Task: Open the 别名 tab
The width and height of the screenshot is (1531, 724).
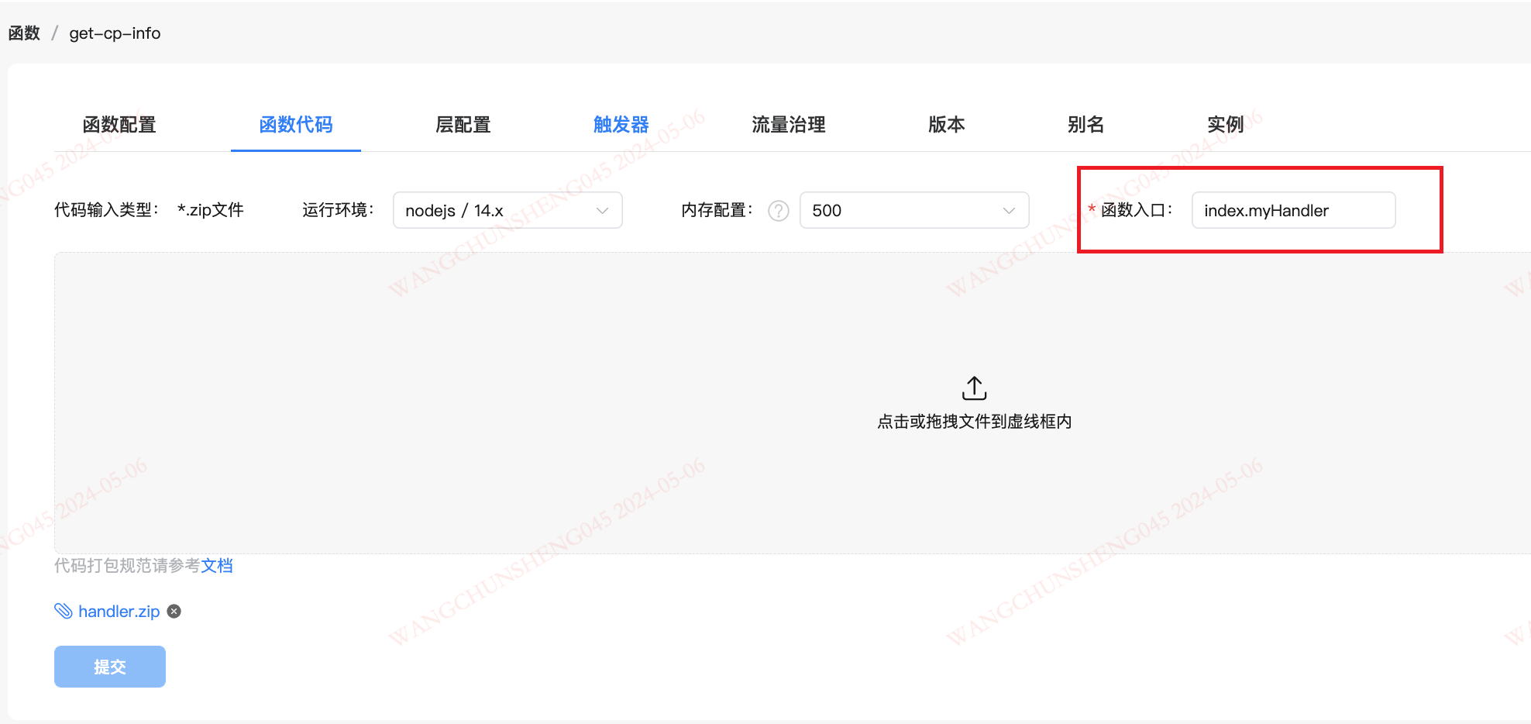Action: 1085,125
